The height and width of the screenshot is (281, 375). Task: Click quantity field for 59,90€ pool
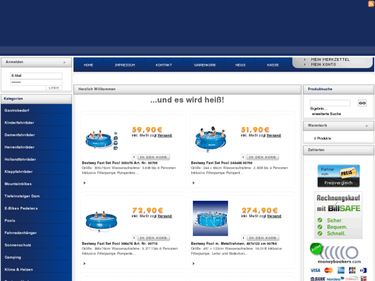tap(134, 157)
